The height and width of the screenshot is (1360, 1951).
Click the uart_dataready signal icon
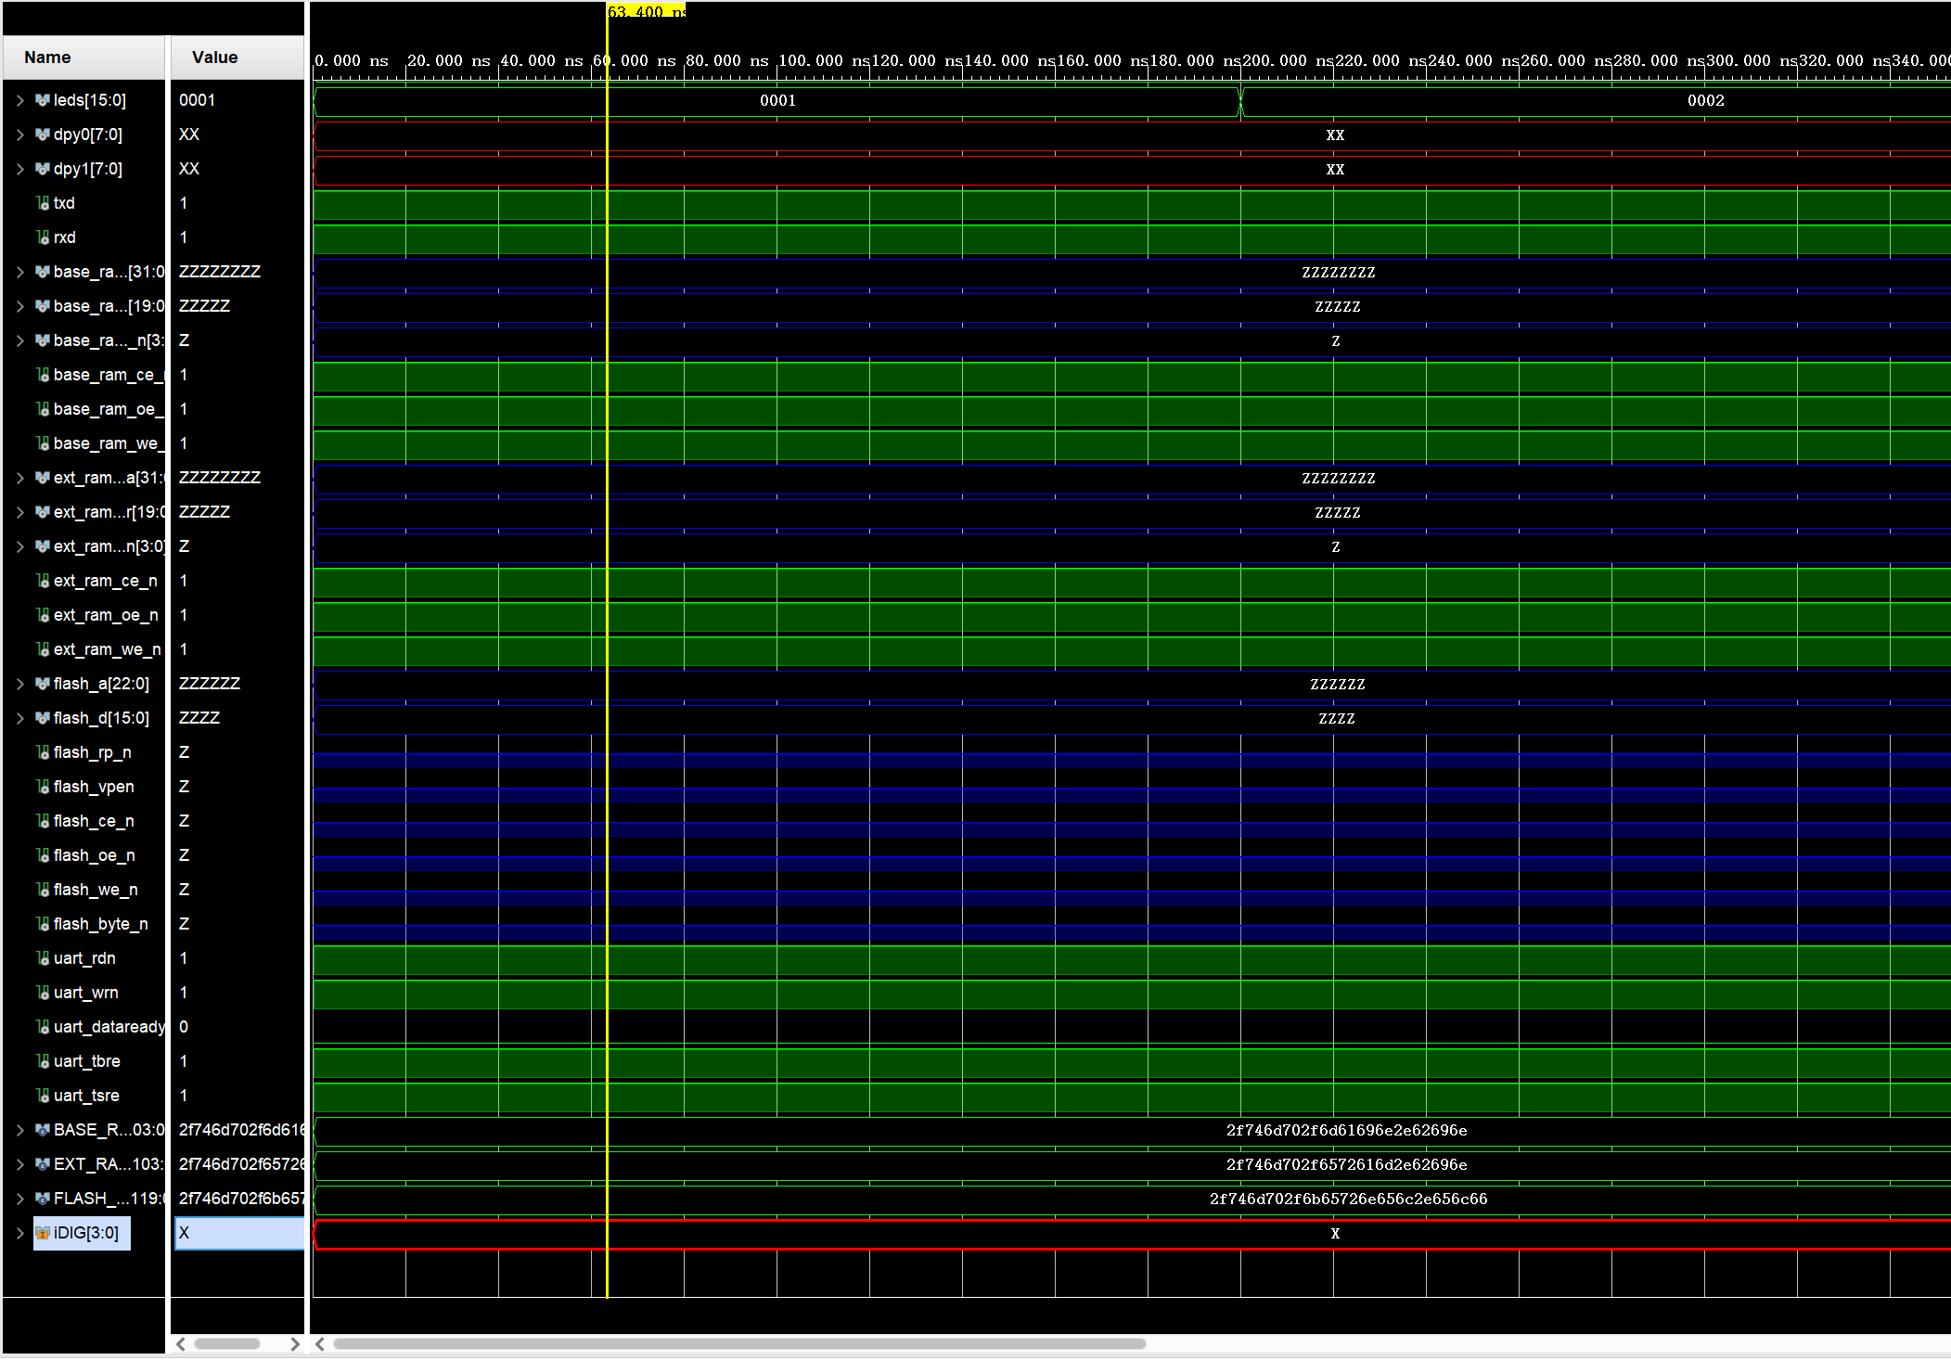[43, 1027]
